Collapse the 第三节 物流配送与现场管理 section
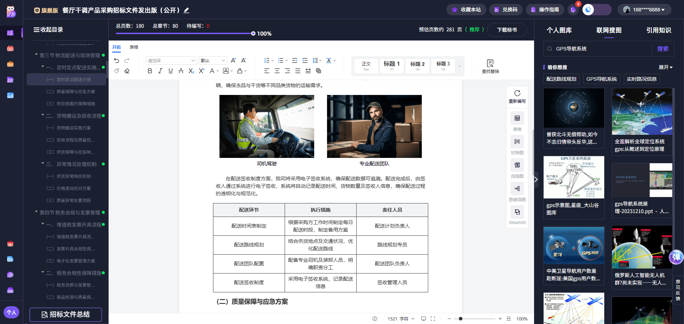684x324 pixels. coord(36,55)
